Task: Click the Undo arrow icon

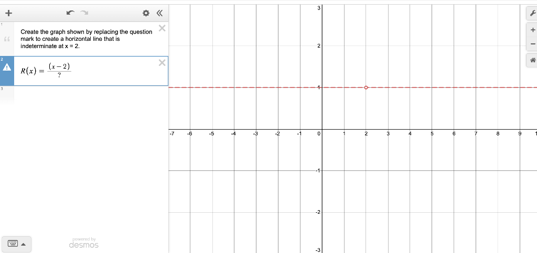Action: (71, 13)
